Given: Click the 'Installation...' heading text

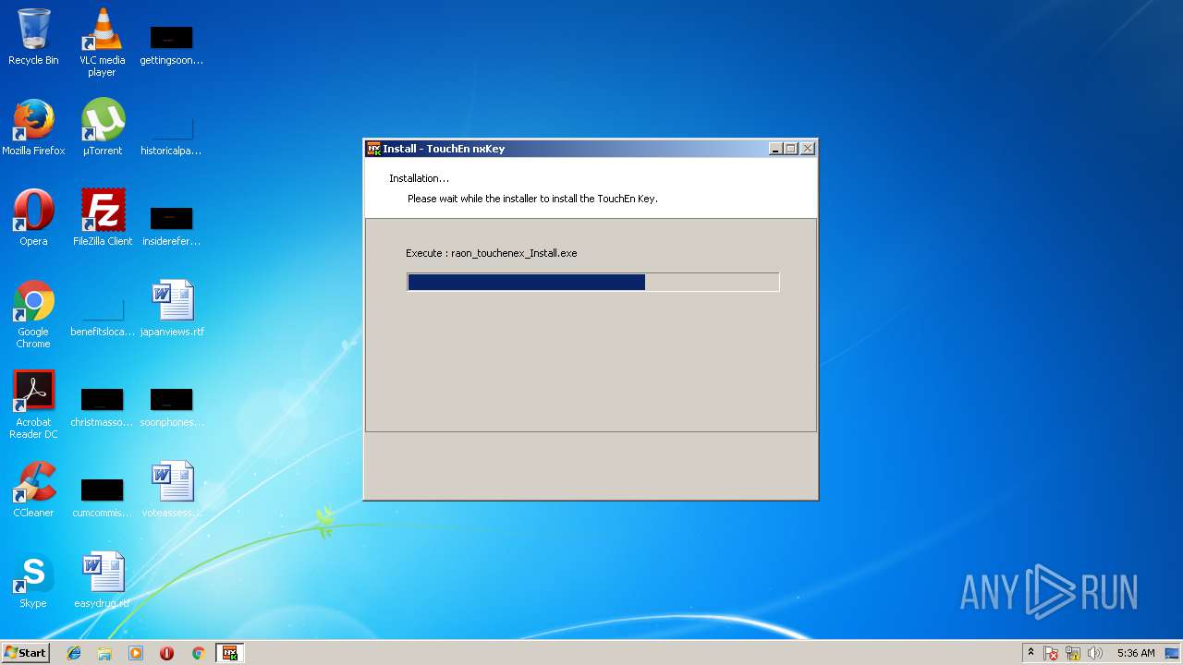Looking at the screenshot, I should [419, 178].
